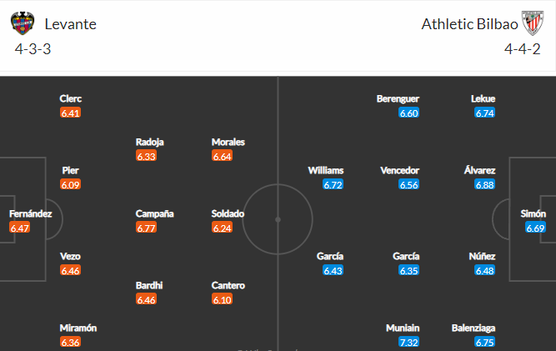Open Williams player name
556x351 pixels.
coord(325,170)
